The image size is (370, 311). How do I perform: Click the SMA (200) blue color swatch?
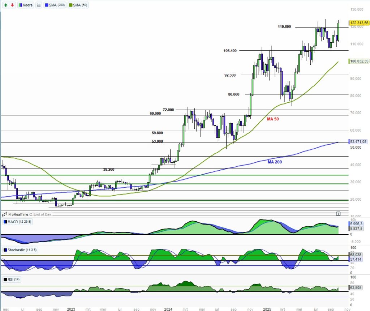click(x=47, y=5)
